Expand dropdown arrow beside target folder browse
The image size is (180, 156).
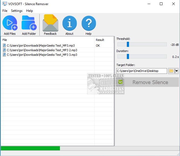[176, 71]
